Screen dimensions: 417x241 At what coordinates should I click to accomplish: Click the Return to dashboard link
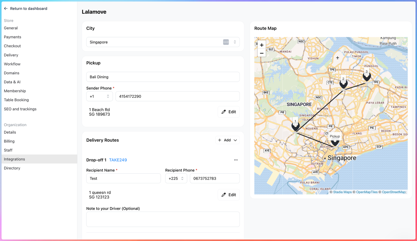point(29,9)
